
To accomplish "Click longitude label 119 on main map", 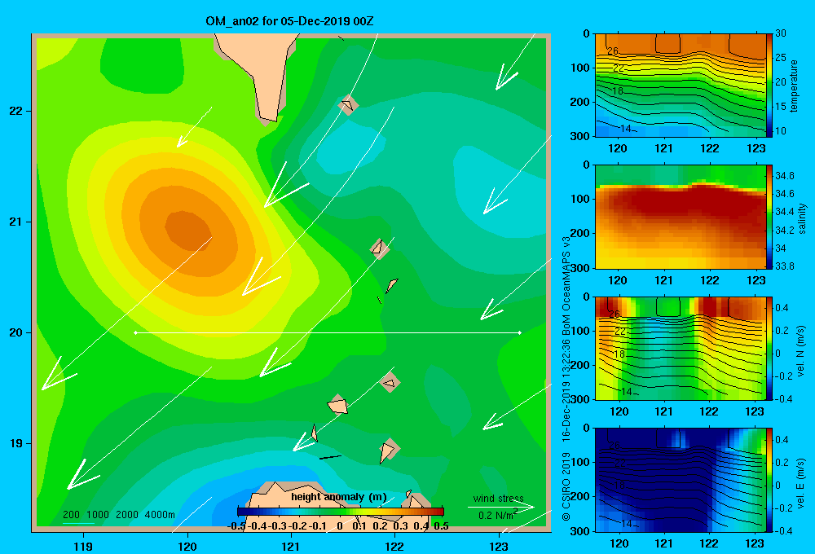I will [x=84, y=546].
